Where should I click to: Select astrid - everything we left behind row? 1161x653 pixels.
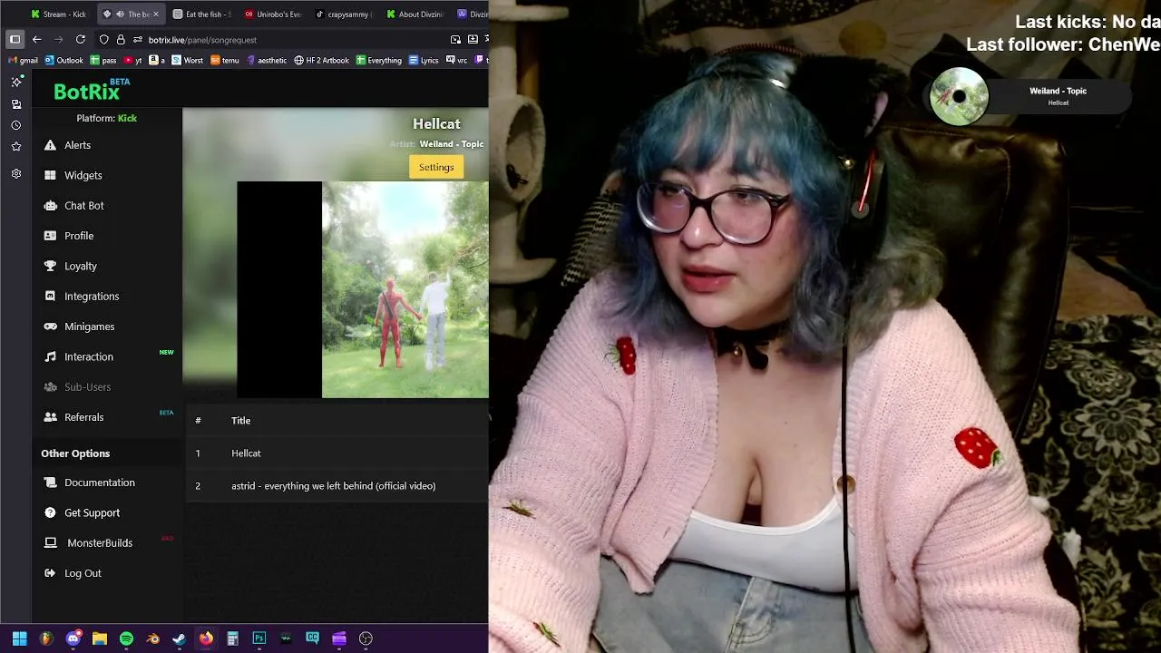337,486
